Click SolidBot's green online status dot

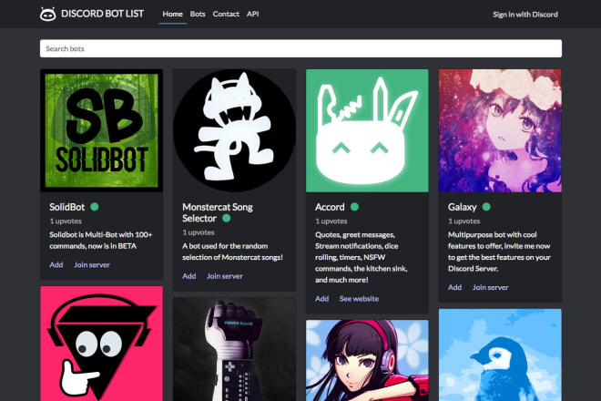95,207
